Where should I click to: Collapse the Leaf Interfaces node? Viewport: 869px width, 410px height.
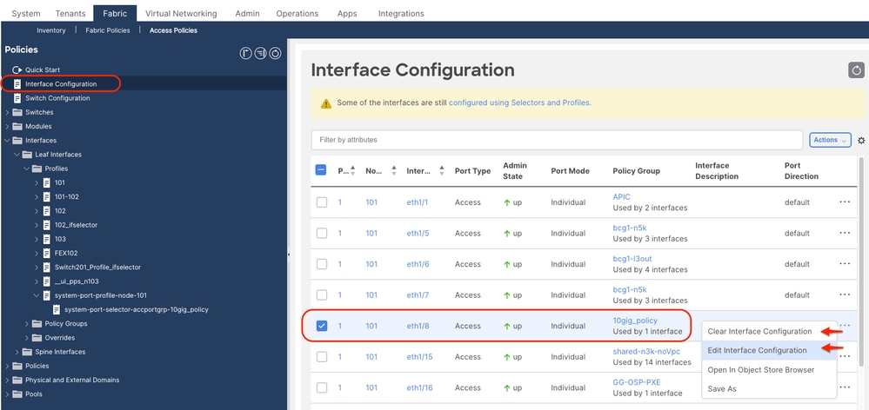click(x=17, y=155)
